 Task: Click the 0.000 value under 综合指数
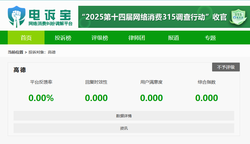point(207,98)
